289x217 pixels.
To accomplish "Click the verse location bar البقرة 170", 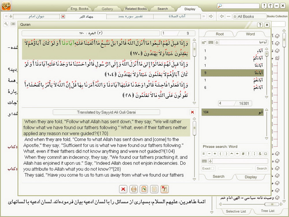I will click(x=91, y=33).
